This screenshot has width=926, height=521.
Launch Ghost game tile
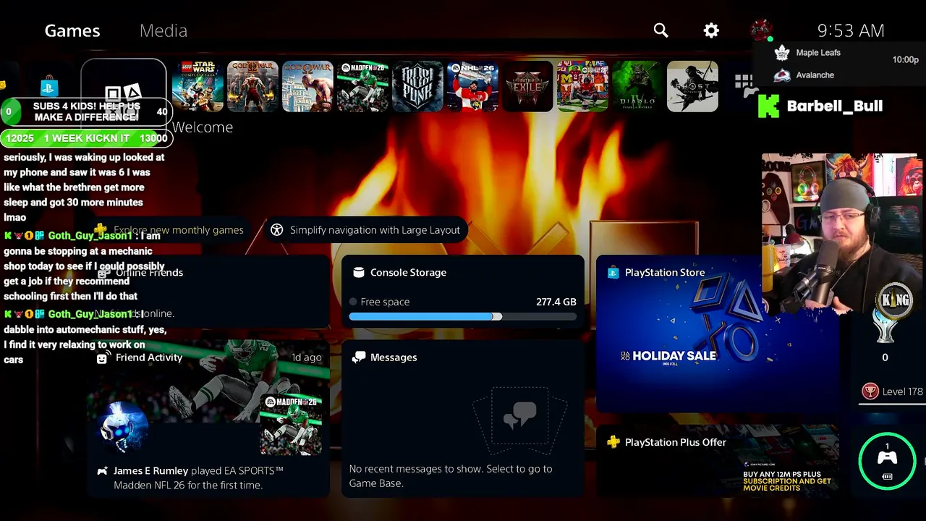[x=692, y=86]
